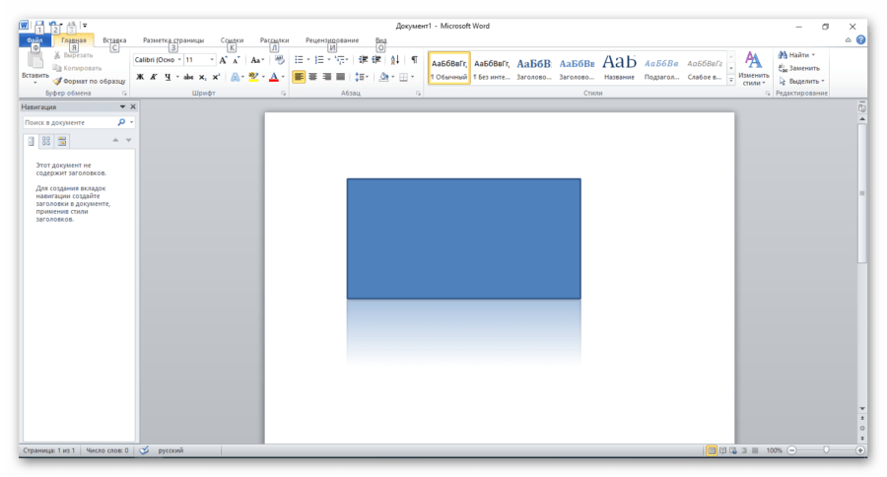The height and width of the screenshot is (477, 887).
Task: Click the Format Painter (Формат по образцу) button
Action: 89,81
